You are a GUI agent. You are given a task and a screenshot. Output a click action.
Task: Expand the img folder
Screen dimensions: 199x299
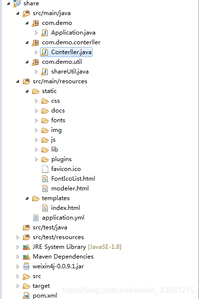coord(36,130)
